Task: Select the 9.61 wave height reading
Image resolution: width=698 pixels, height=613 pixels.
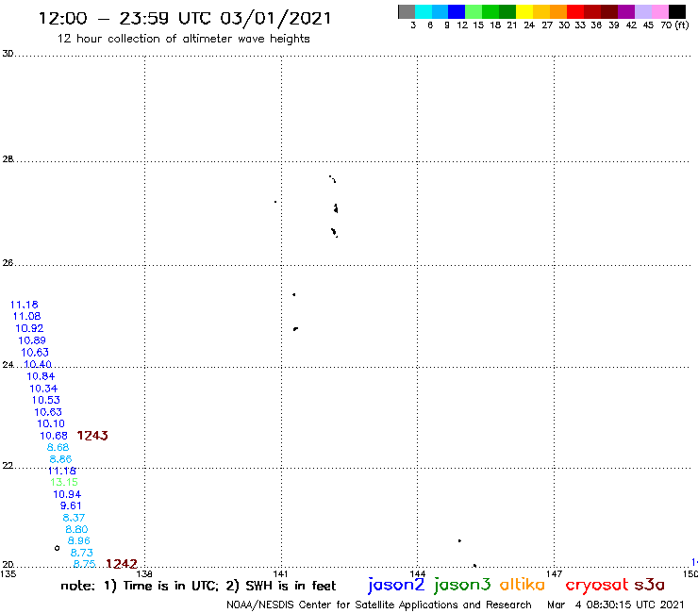Action: [x=71, y=505]
